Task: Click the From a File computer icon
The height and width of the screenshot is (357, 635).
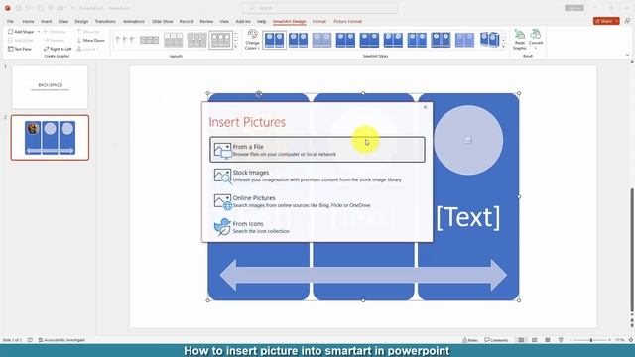Action: pos(222,150)
